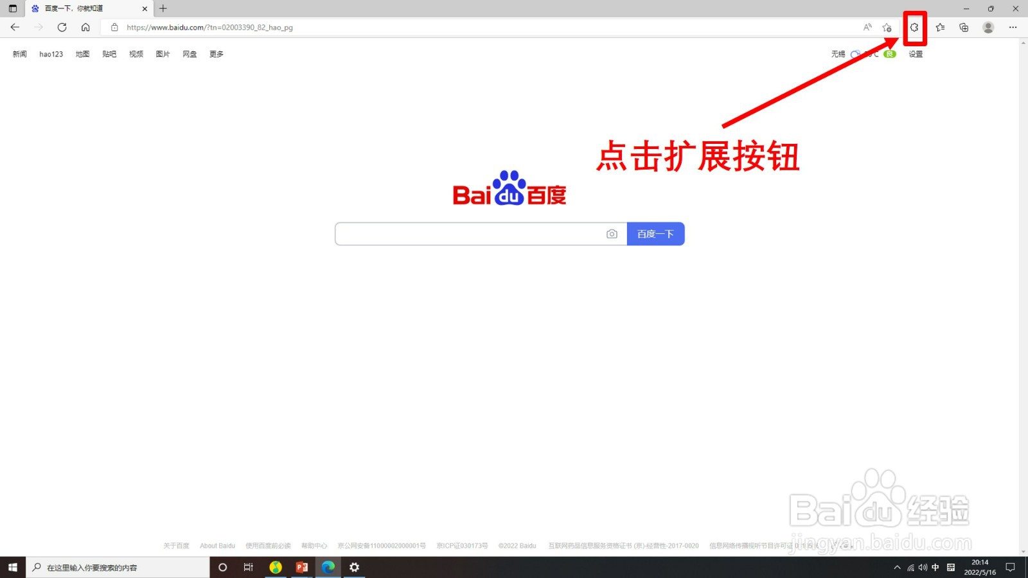Open the hao123 link

tap(51, 54)
